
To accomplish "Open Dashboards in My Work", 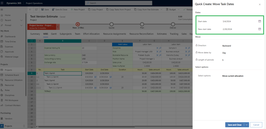I will [10, 37].
